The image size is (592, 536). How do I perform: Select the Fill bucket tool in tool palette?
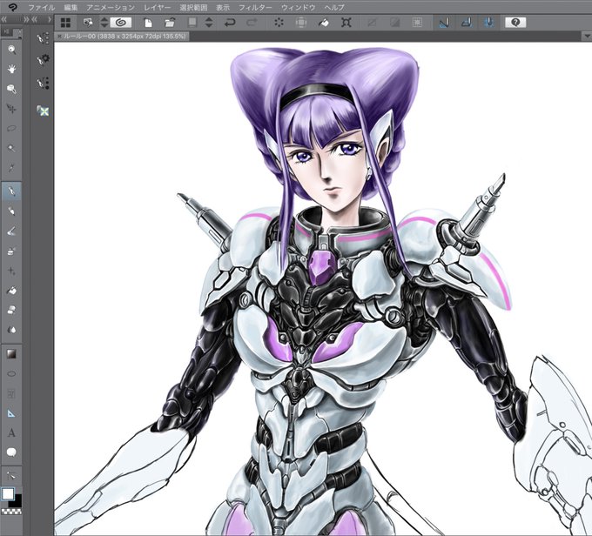(11, 291)
